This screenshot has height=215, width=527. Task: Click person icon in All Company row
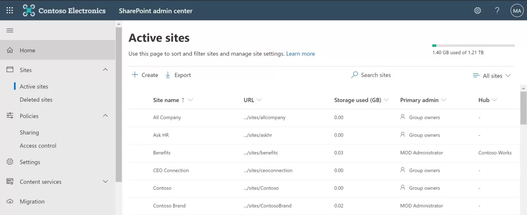[403, 117]
